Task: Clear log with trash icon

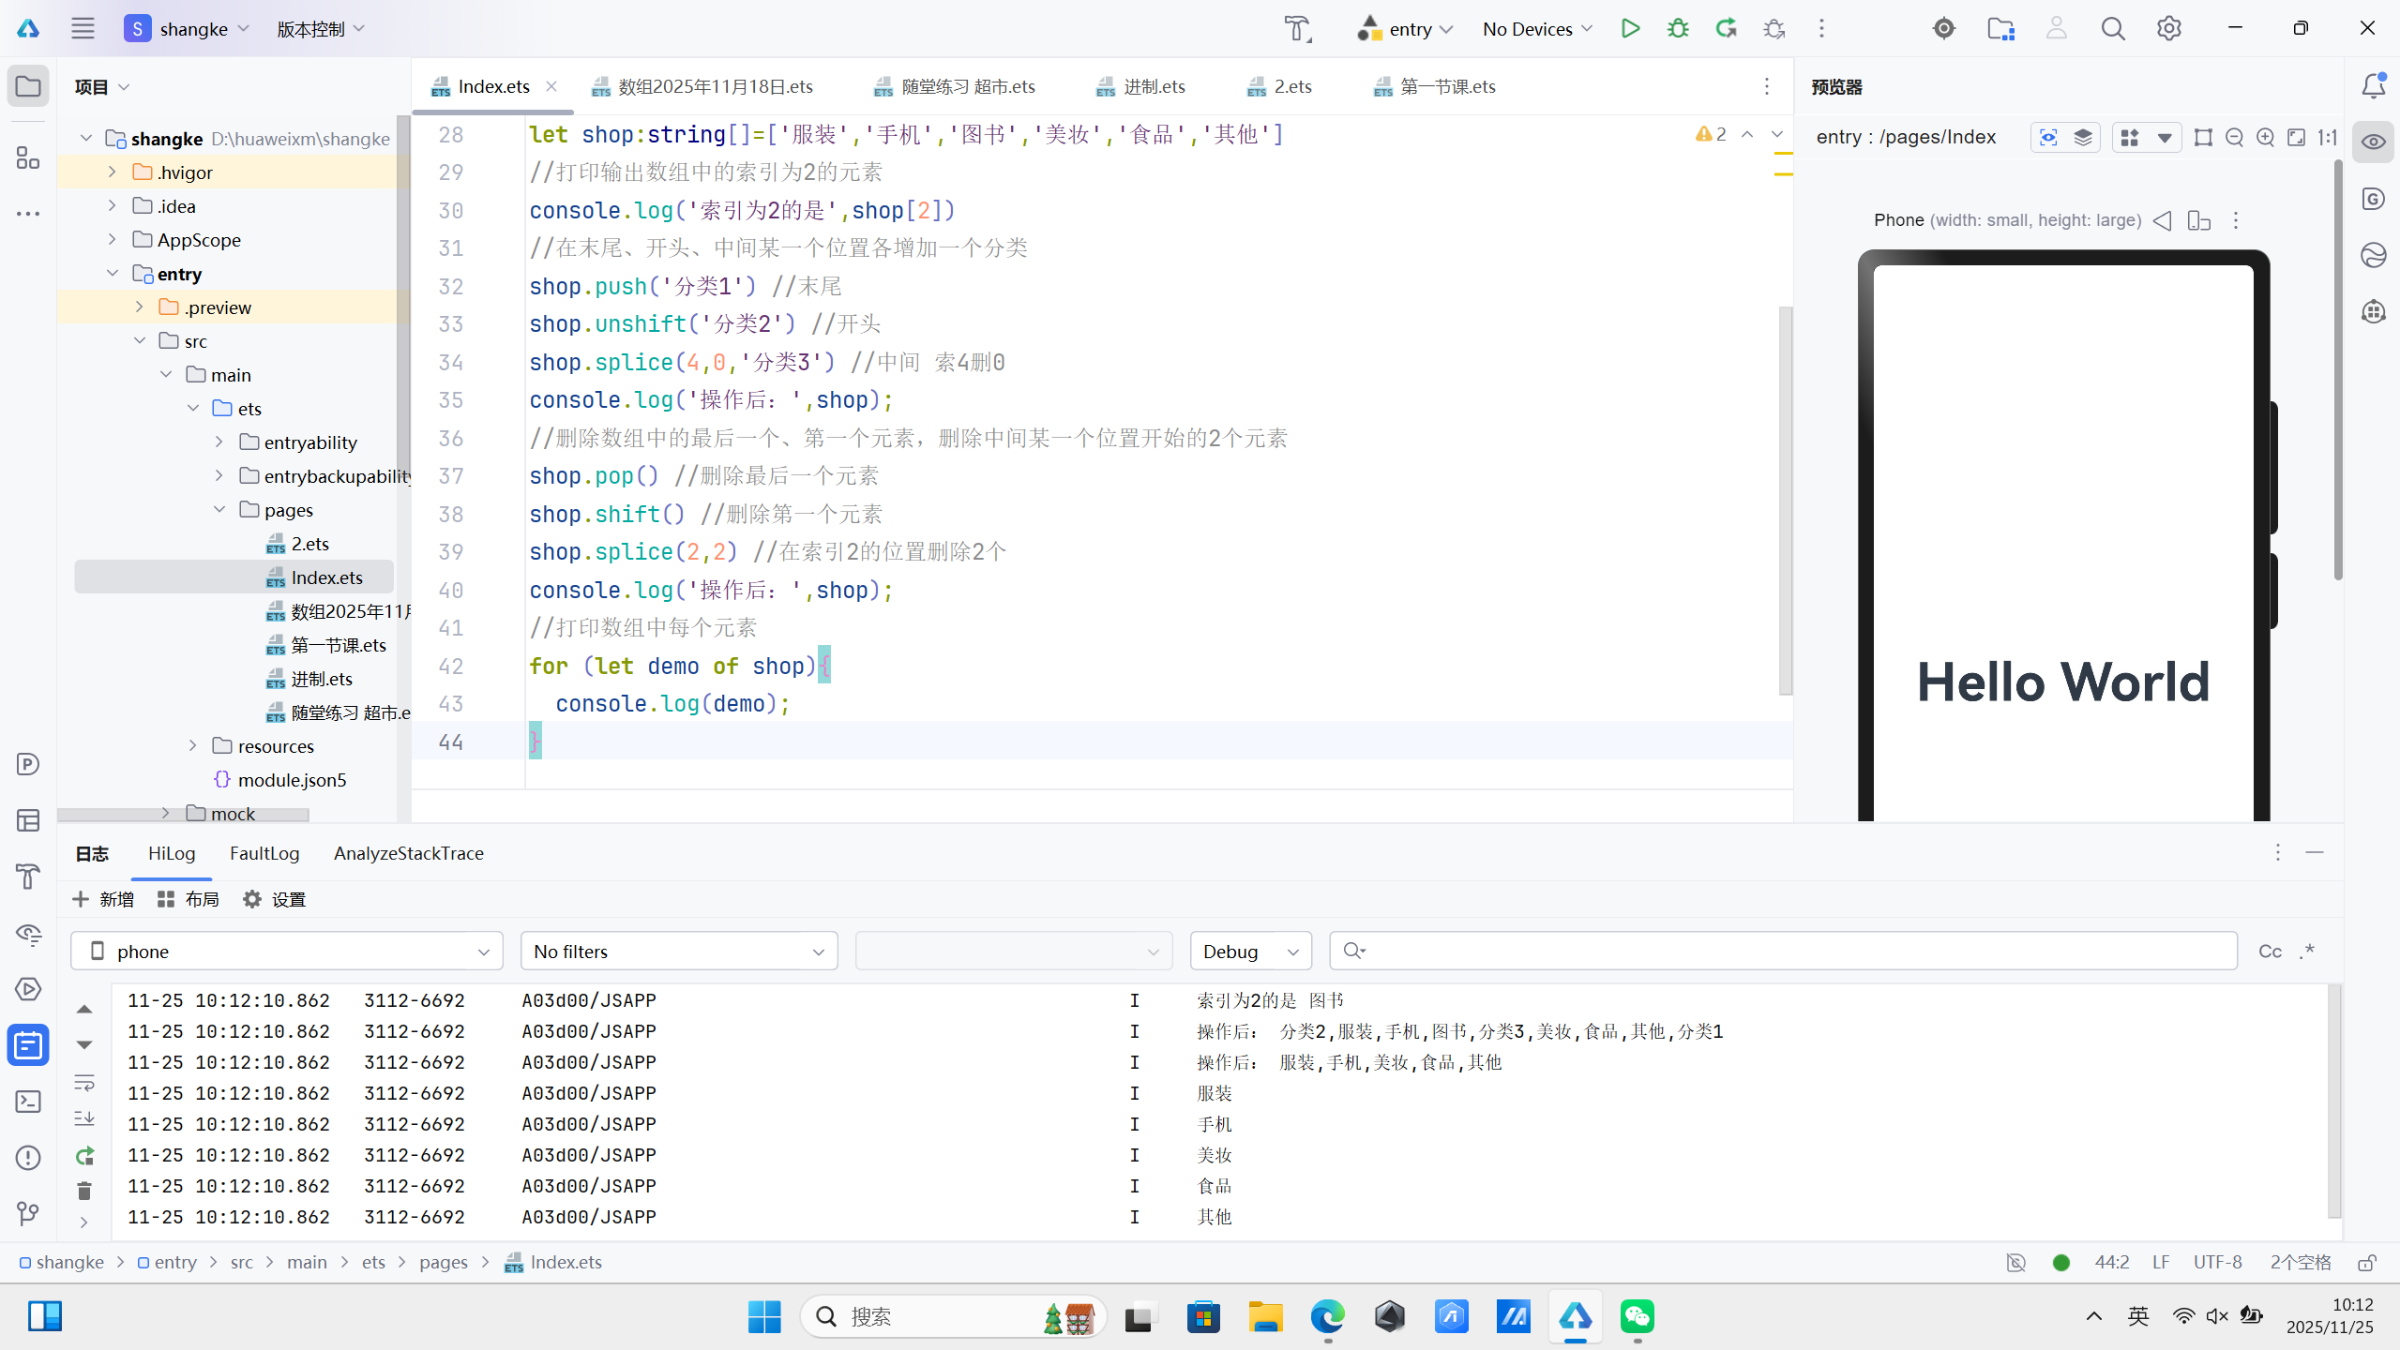Action: (84, 1191)
